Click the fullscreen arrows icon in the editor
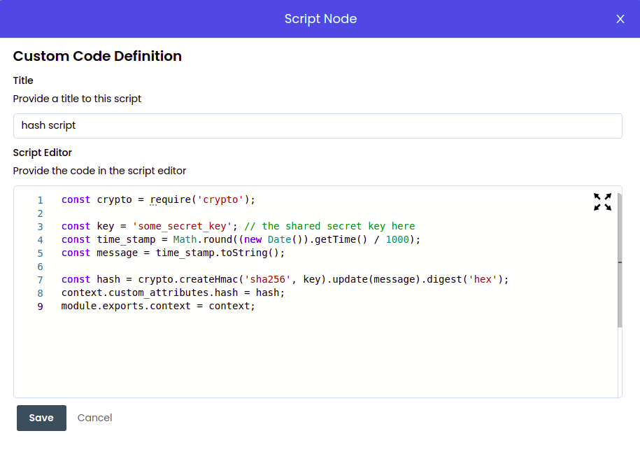Viewport: 640px width, 452px height. coord(602,202)
